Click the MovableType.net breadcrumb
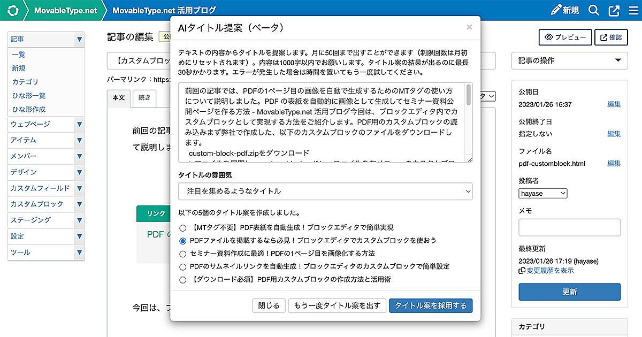This screenshot has width=642, height=337. pos(65,10)
